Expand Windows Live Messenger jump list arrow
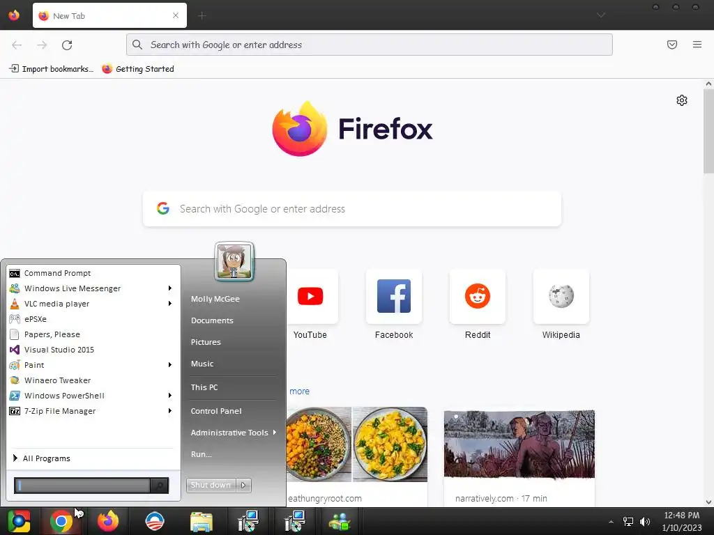This screenshot has width=714, height=535. click(170, 288)
